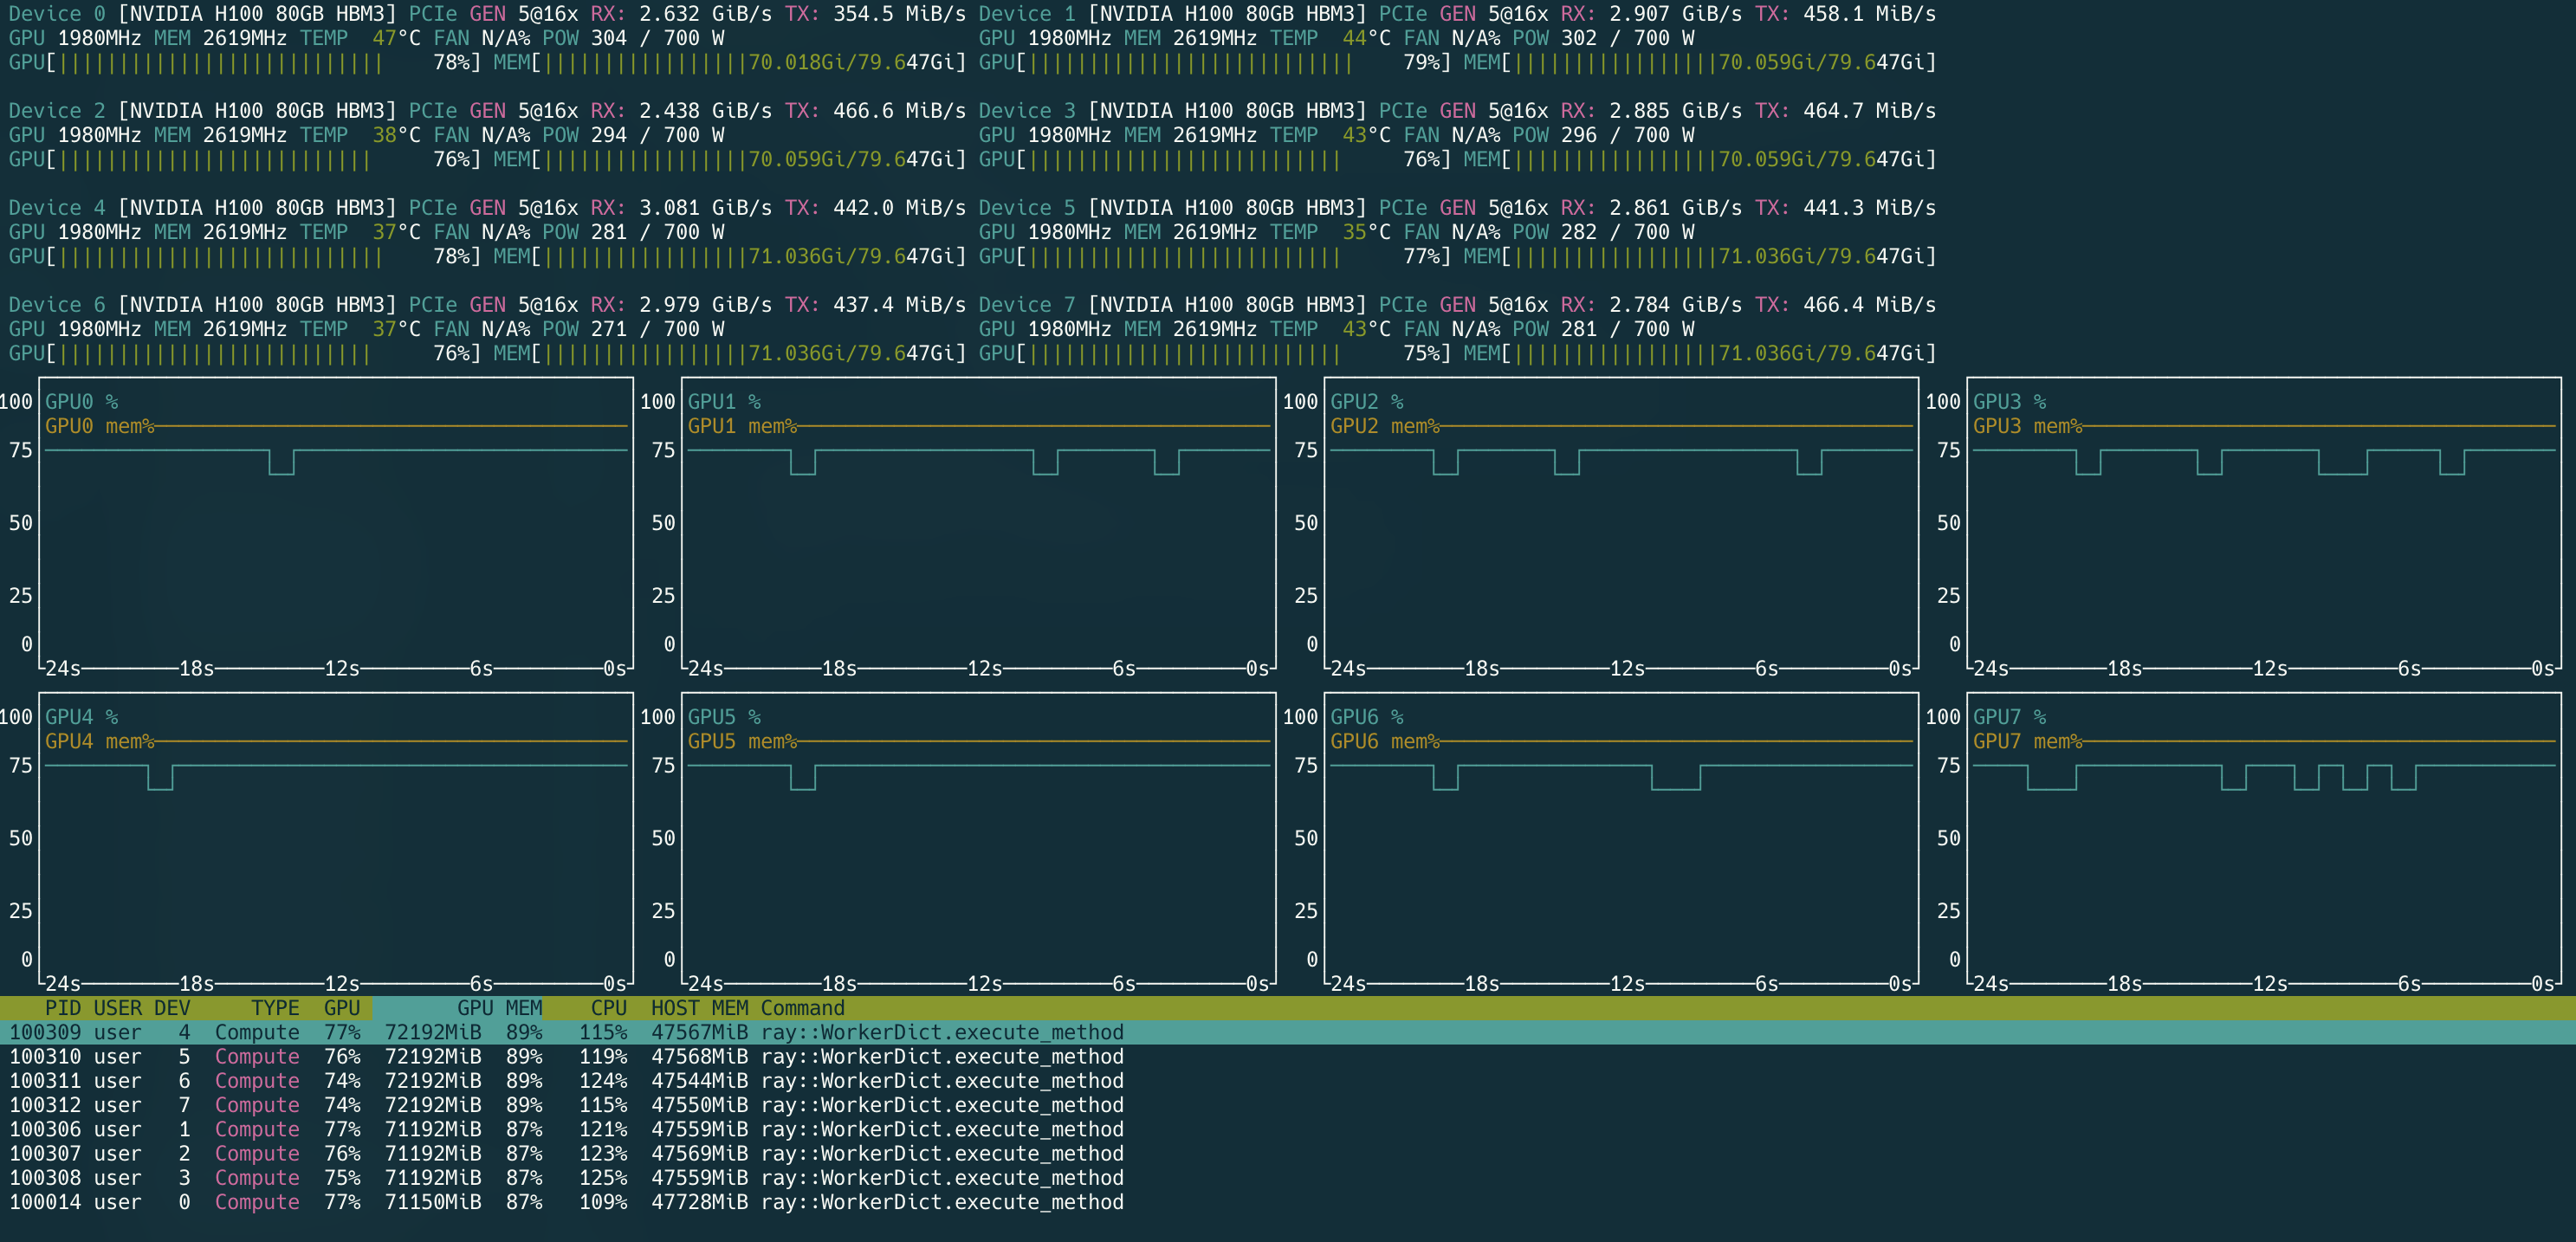The width and height of the screenshot is (2576, 1242).
Task: Click Device 0 GPU utilization bar at 78%
Action: tap(245, 63)
